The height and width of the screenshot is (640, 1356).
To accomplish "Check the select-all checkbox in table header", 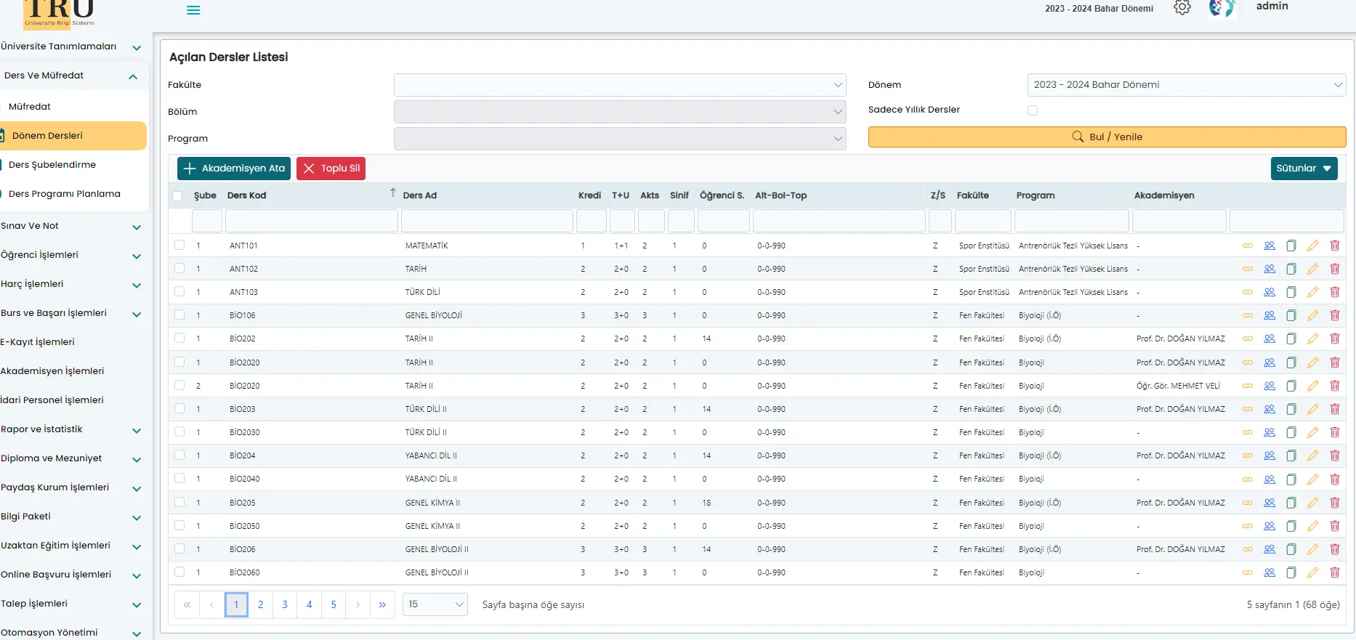I will click(x=177, y=196).
